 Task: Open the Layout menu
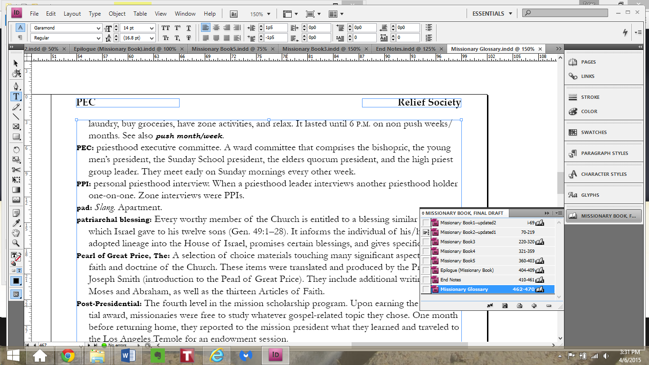tap(72, 14)
